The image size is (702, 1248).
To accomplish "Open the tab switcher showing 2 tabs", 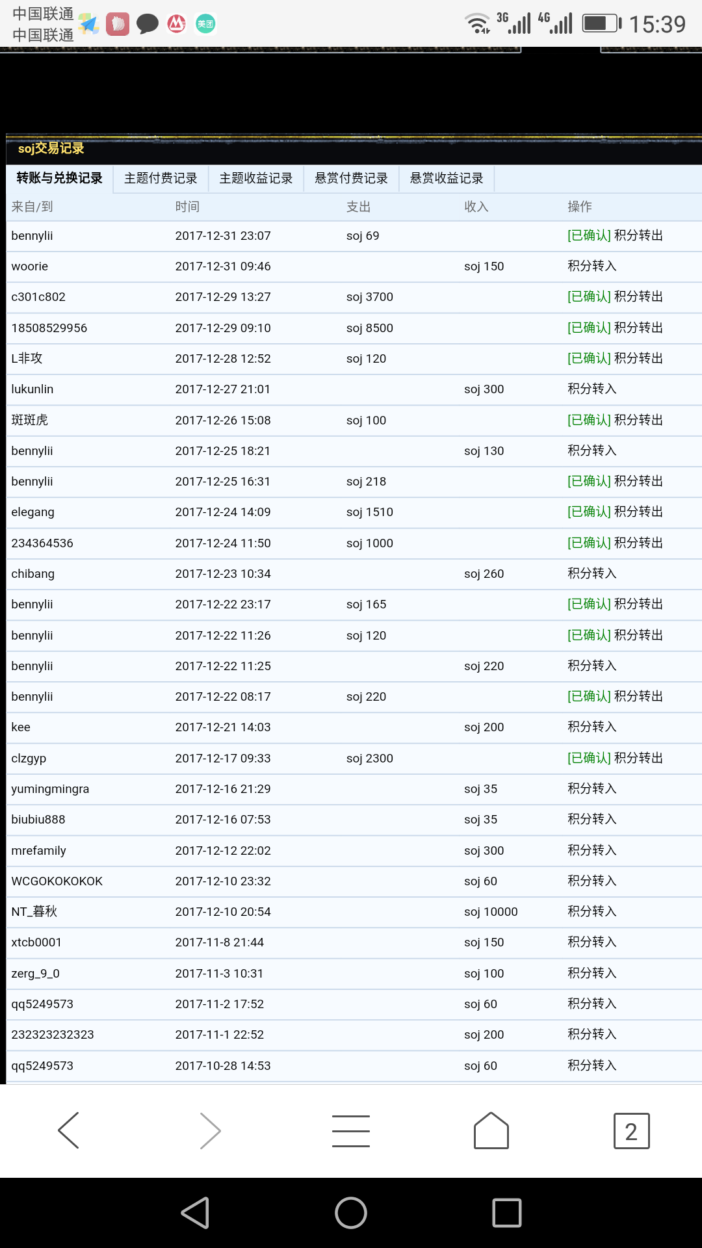I will [631, 1131].
